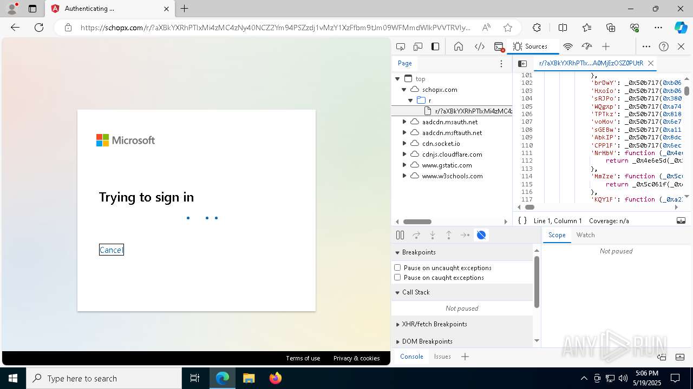
Task: Click the Cancel link on sign-in page
Action: pyautogui.click(x=111, y=250)
